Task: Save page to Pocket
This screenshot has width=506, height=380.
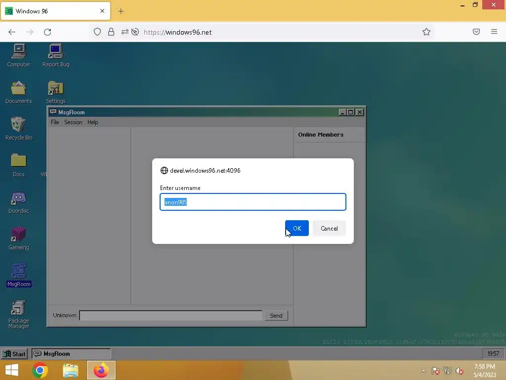Action: [476, 32]
